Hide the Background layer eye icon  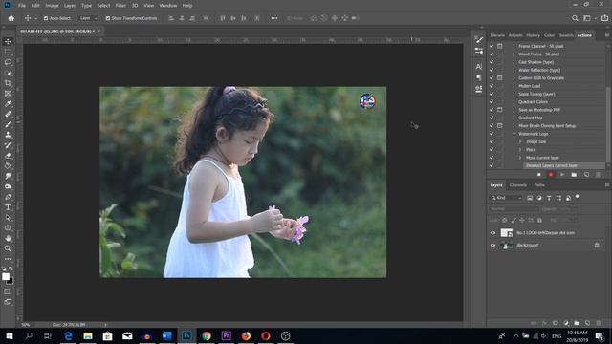(493, 246)
